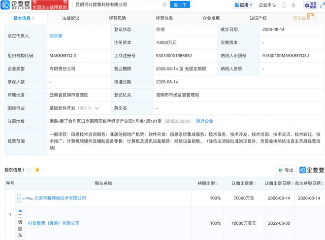Open 抖音集团（香港）有限公司 link

point(54,223)
